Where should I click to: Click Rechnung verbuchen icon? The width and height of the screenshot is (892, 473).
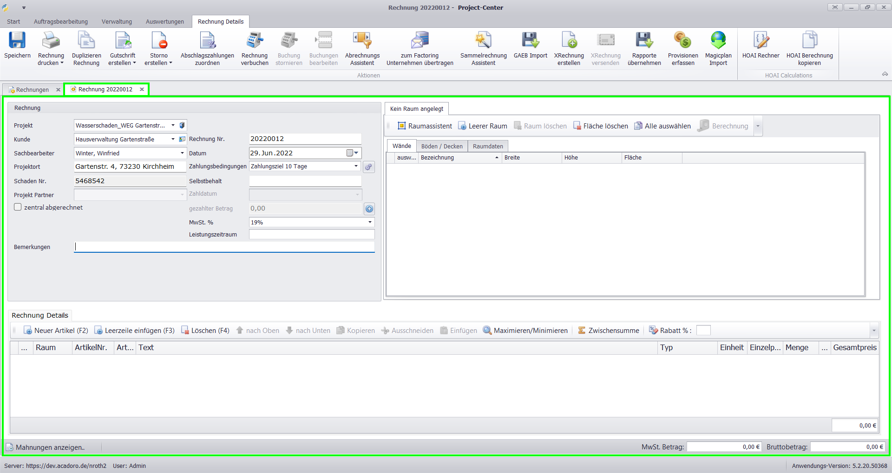pos(255,41)
